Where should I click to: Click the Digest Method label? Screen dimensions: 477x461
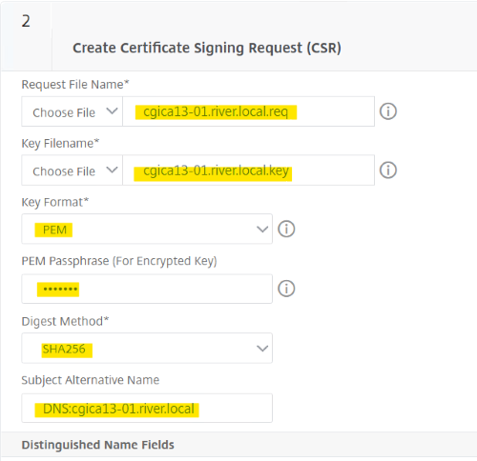(x=65, y=321)
